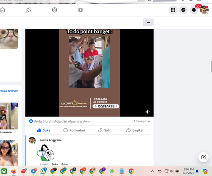Reply to the comment with Balas

64,164
